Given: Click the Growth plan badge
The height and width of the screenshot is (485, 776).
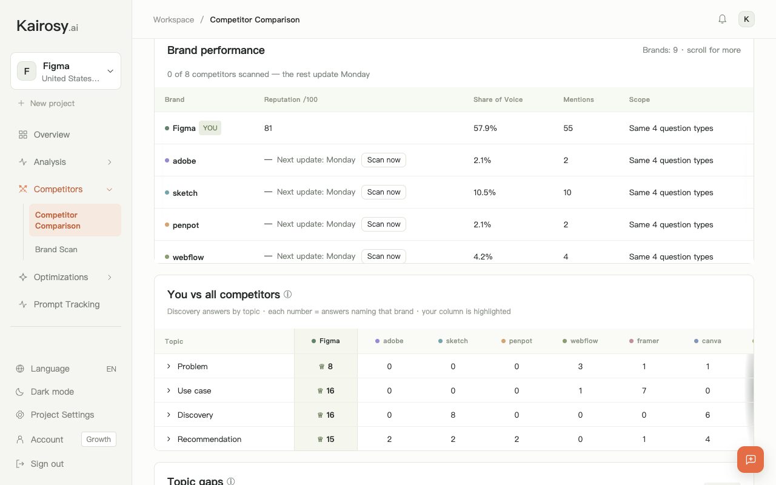Looking at the screenshot, I should tap(99, 440).
